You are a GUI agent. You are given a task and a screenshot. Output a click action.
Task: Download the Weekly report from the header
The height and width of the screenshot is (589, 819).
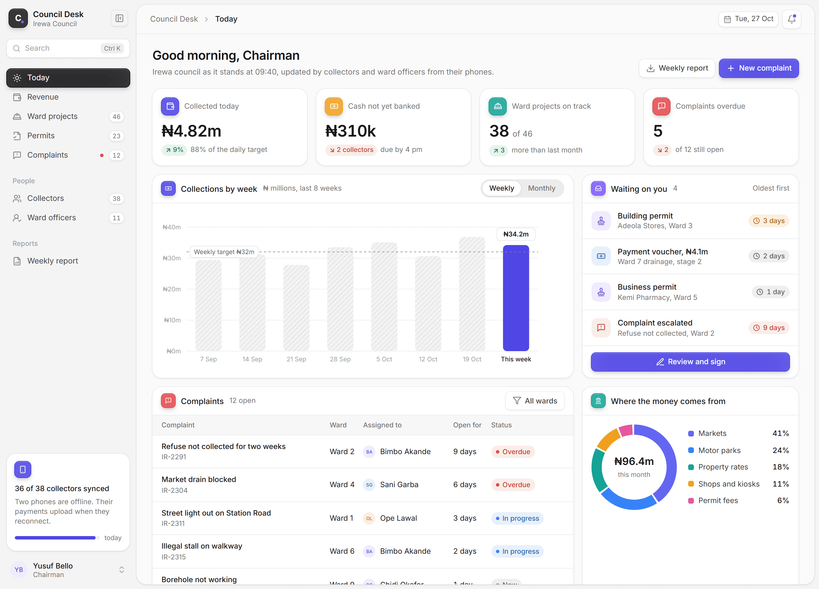tap(677, 68)
